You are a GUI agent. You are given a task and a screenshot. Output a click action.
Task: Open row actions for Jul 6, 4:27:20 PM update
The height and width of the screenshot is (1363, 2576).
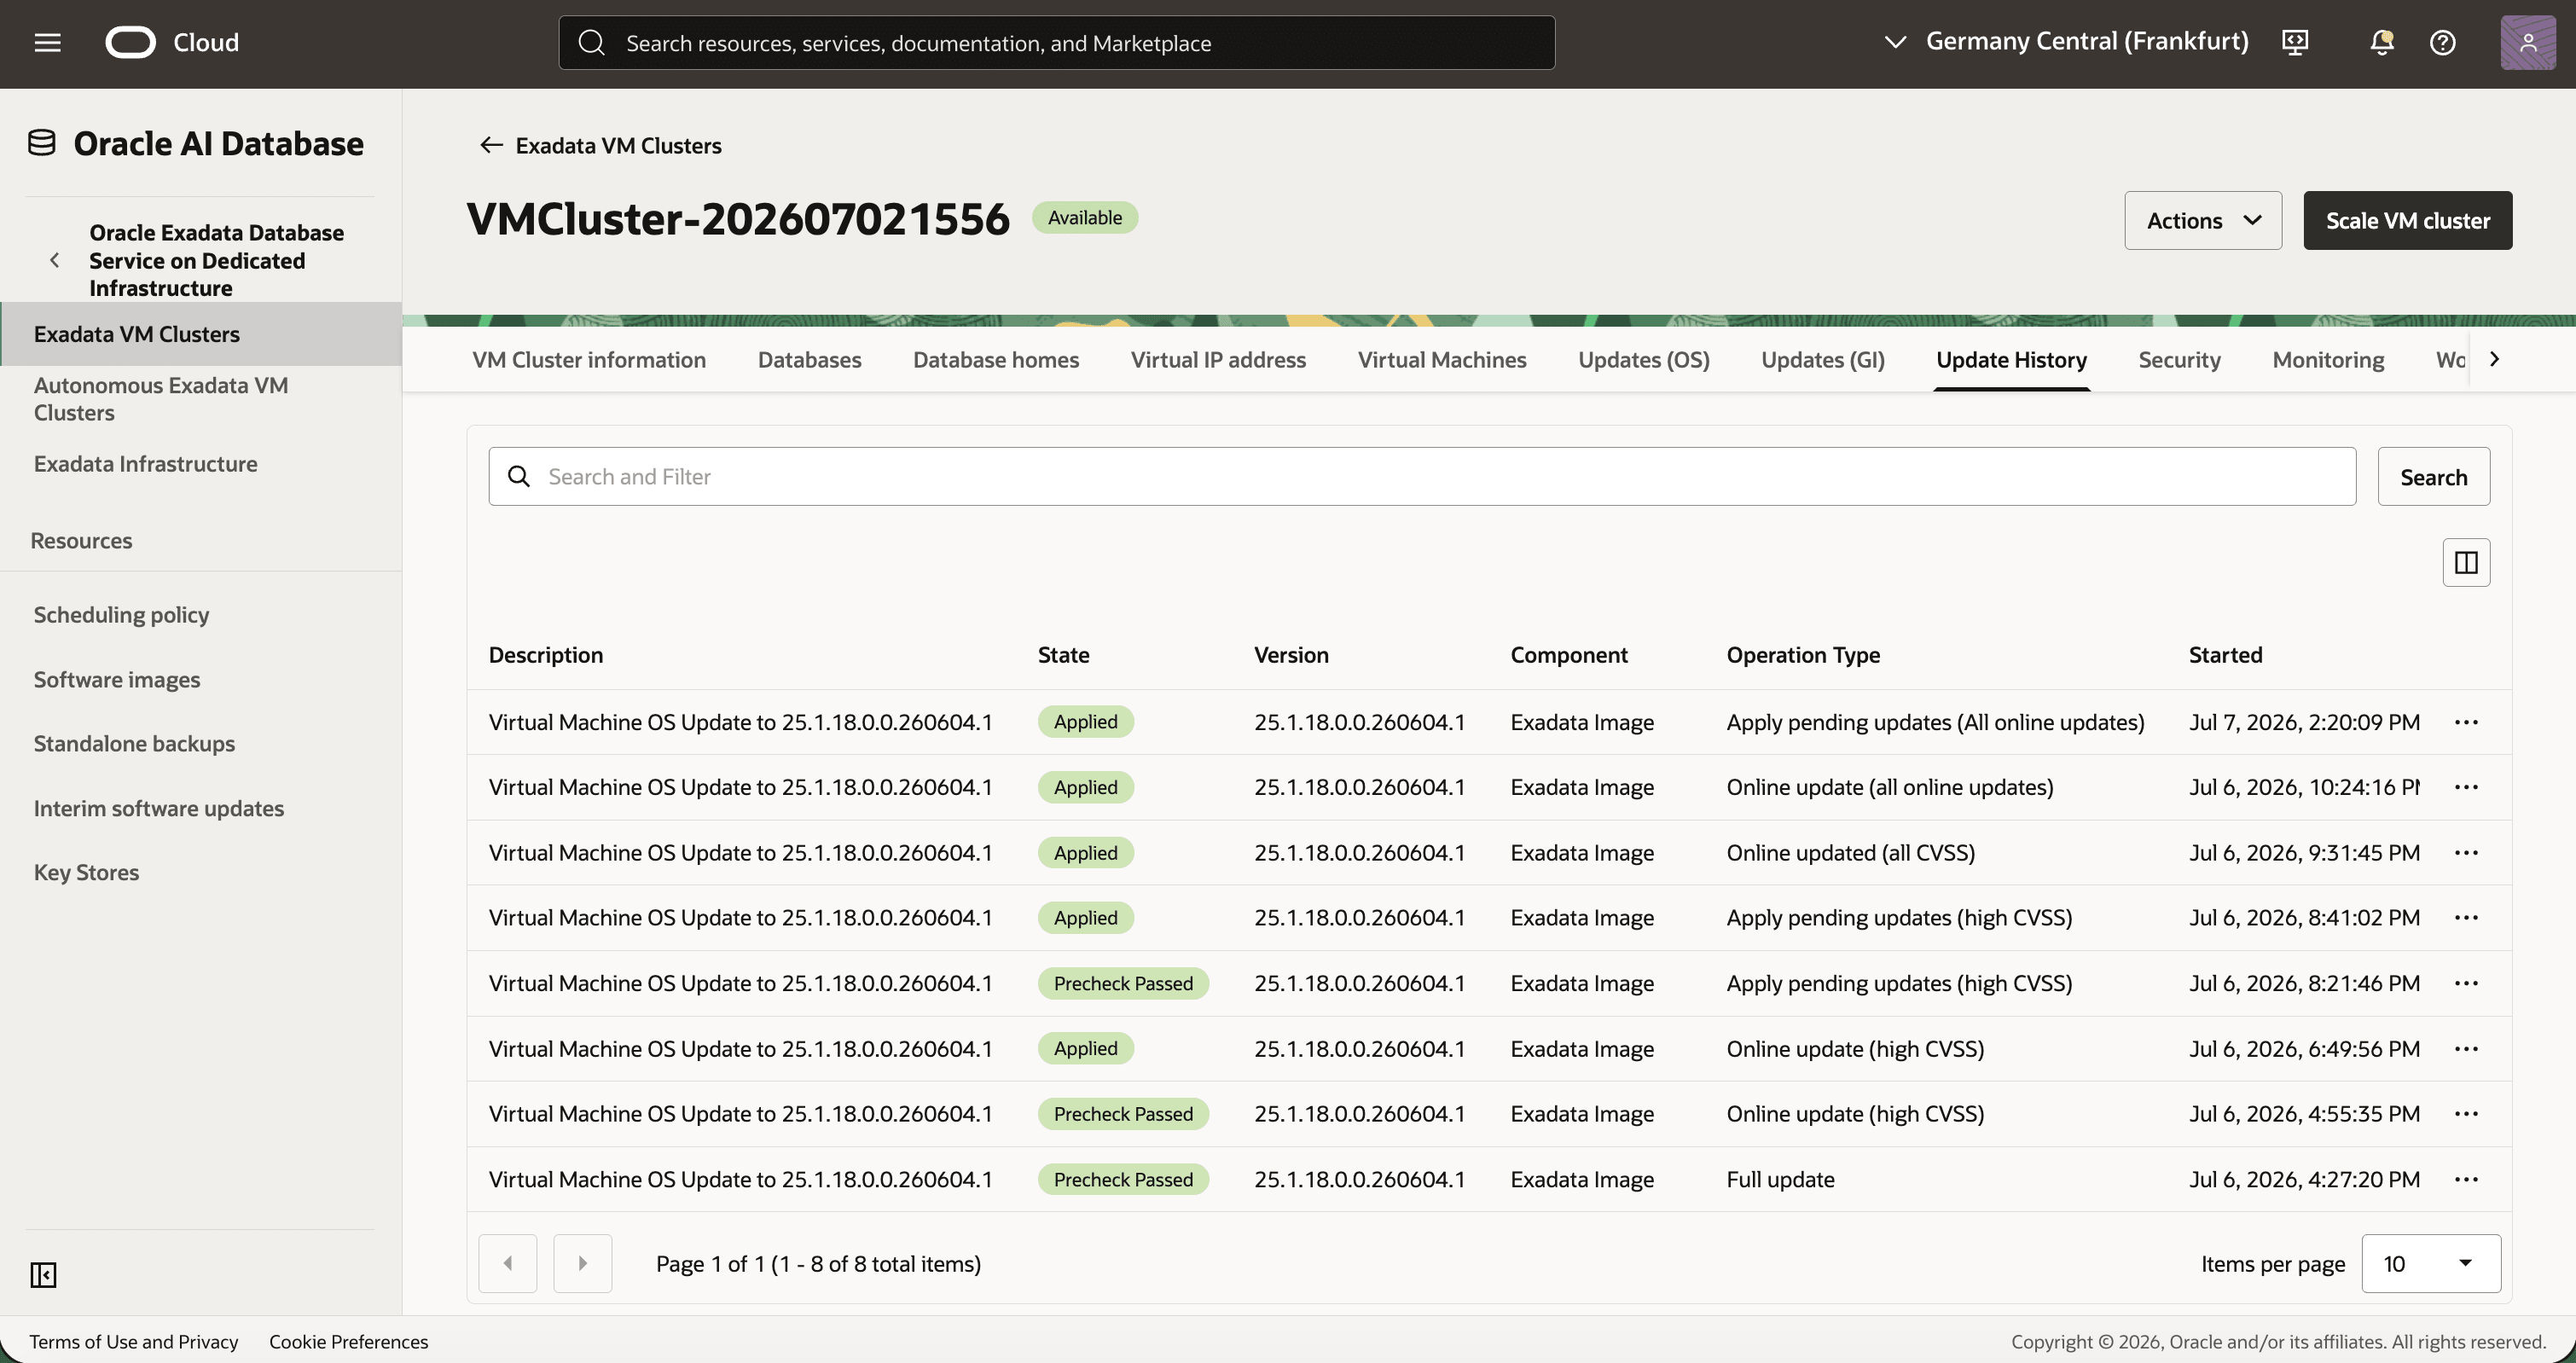coord(2465,1179)
